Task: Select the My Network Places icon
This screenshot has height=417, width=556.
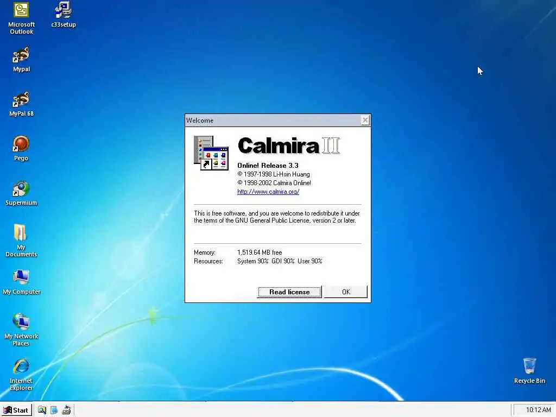Action: point(21,330)
